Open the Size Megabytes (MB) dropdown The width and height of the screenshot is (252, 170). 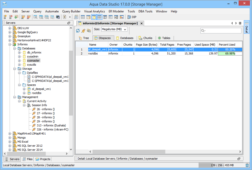click(114, 29)
